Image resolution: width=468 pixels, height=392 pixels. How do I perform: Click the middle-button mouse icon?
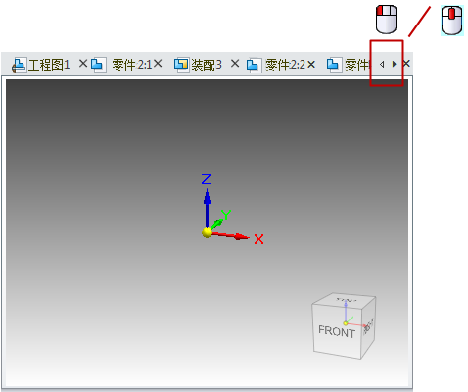point(452,21)
